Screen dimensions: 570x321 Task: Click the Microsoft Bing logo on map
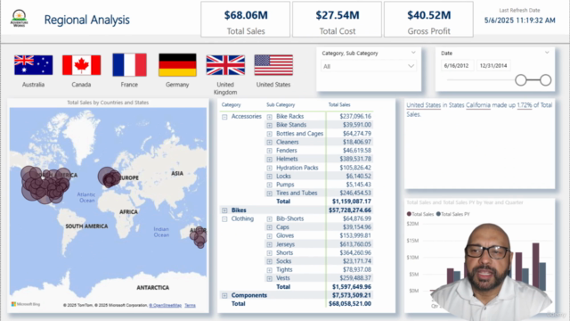(26, 304)
